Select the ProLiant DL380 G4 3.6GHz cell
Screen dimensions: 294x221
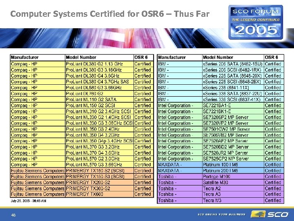coord(99,76)
